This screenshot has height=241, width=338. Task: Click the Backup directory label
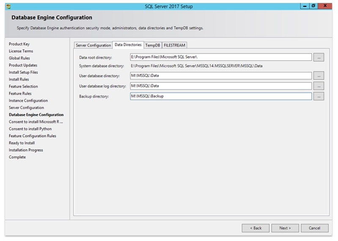[x=94, y=96]
